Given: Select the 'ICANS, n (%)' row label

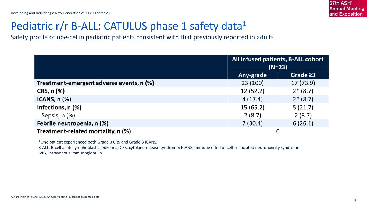Looking at the screenshot, I should pyautogui.click(x=54, y=99).
